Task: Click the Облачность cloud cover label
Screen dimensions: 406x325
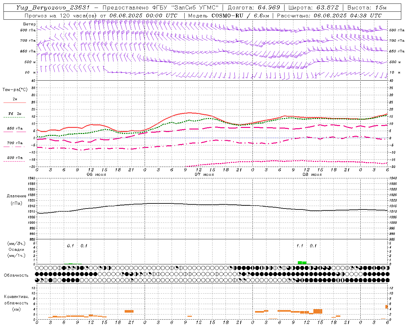Action: tap(16, 275)
